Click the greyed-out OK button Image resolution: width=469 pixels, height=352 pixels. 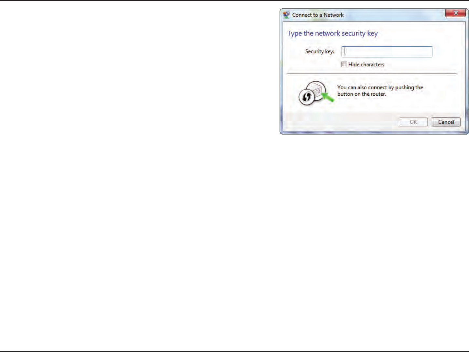pos(413,122)
